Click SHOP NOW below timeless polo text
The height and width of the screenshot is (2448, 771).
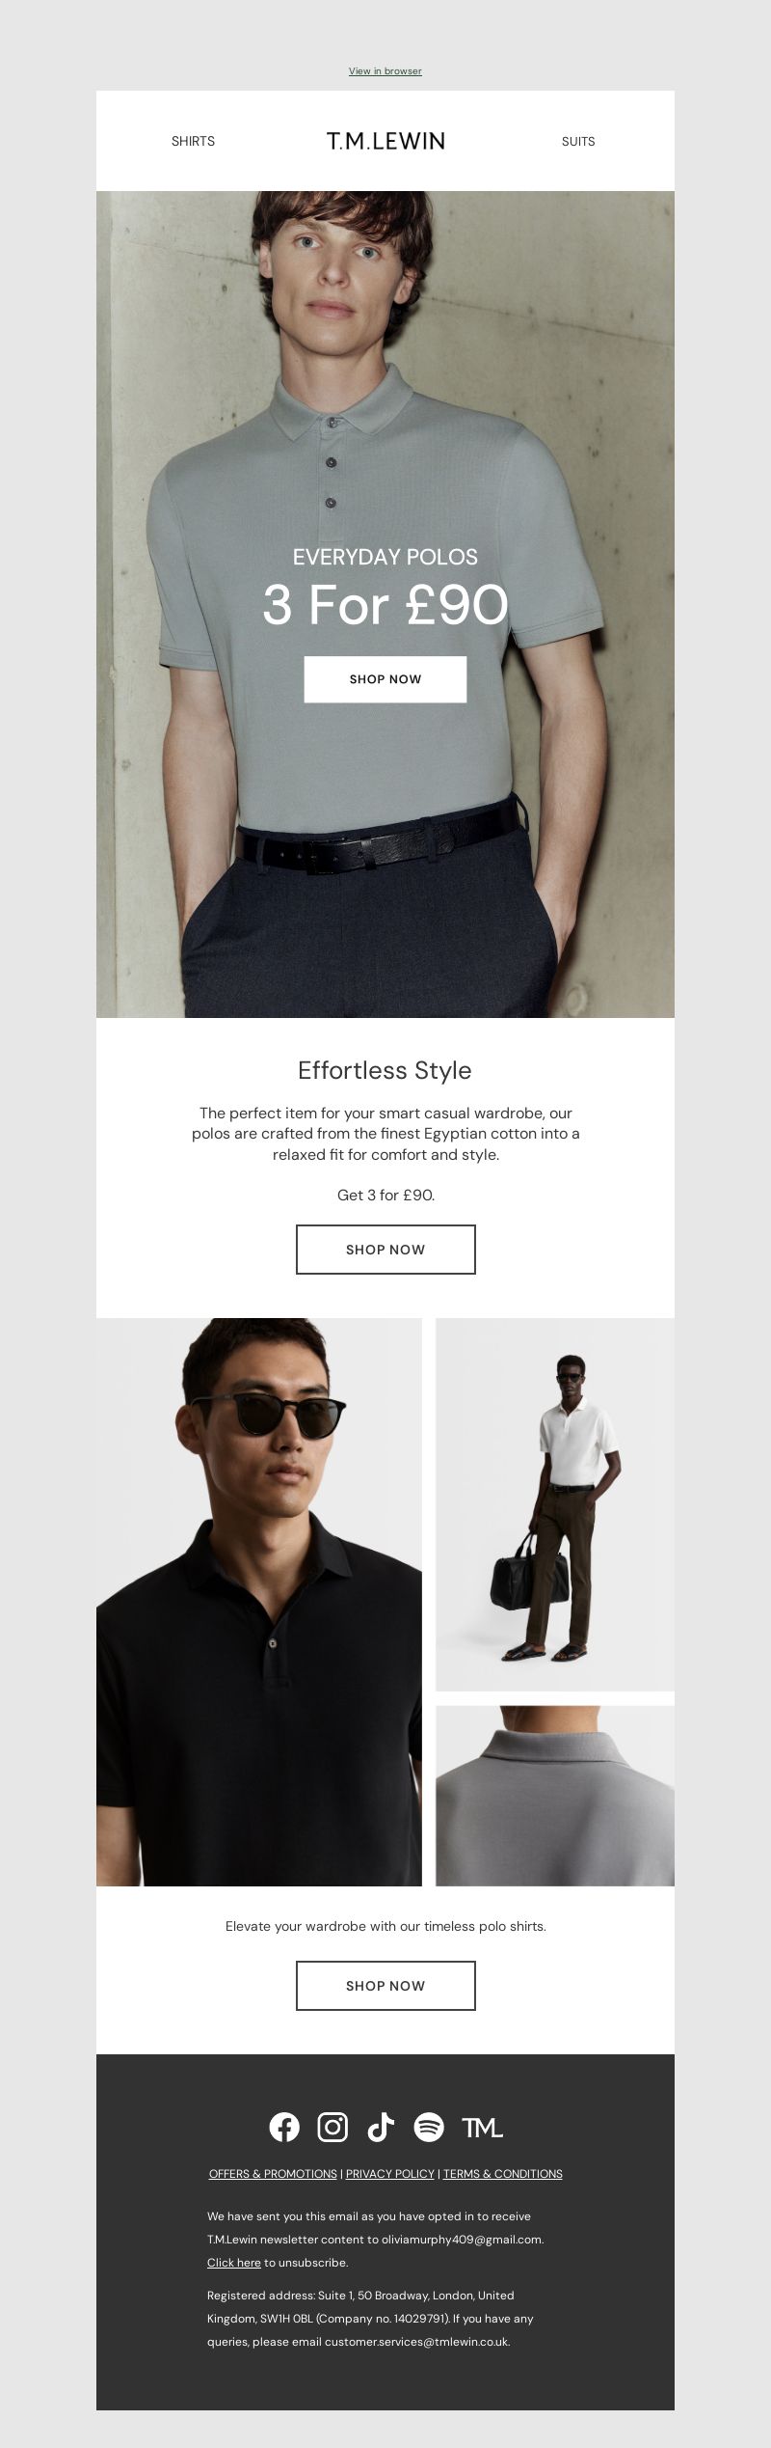click(385, 1986)
